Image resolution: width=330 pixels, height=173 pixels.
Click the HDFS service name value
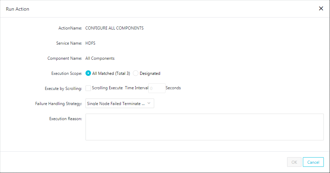[90, 43]
